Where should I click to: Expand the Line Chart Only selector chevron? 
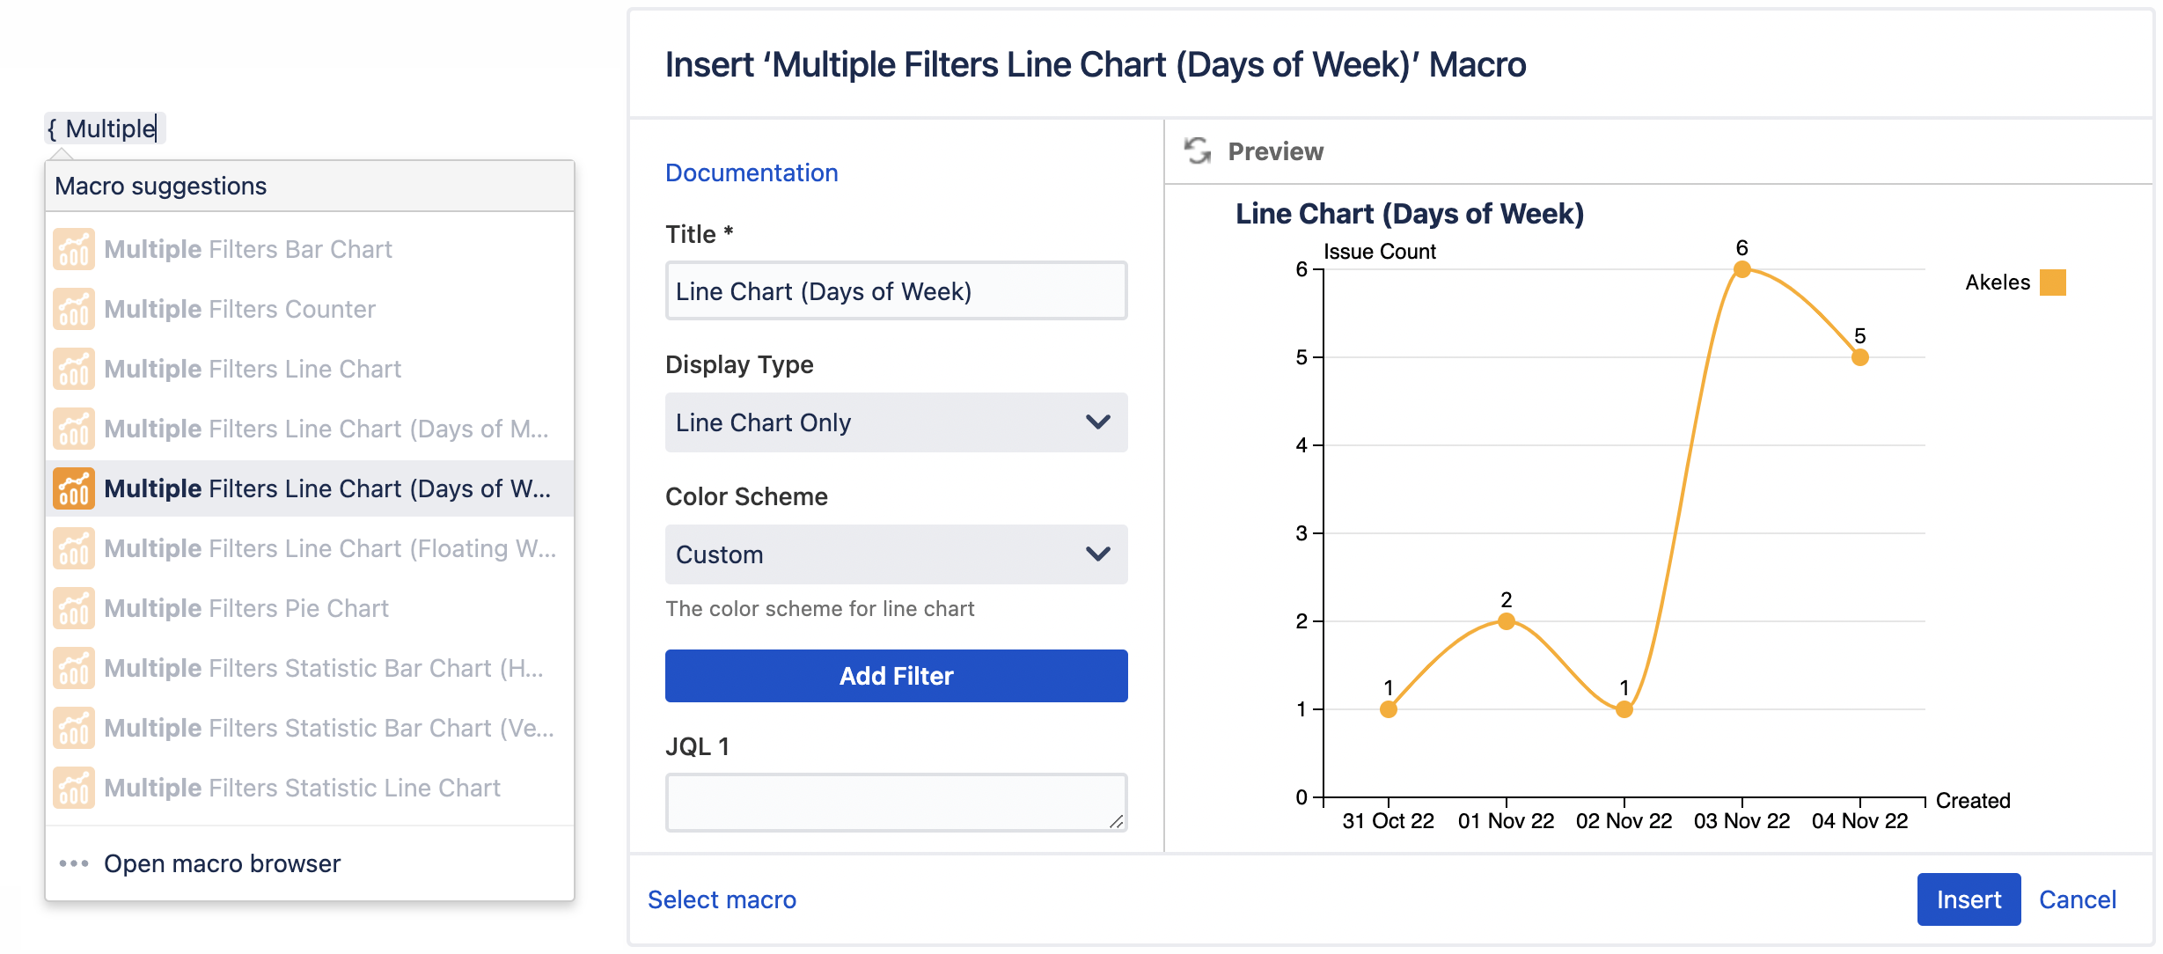click(1096, 422)
